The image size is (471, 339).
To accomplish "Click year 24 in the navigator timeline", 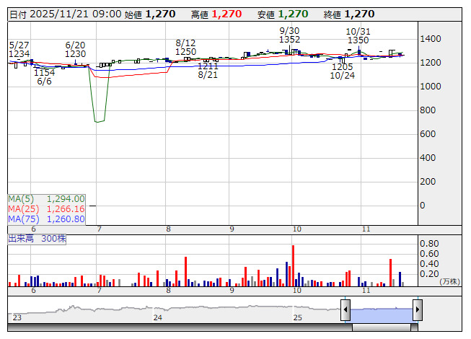I will point(157,317).
